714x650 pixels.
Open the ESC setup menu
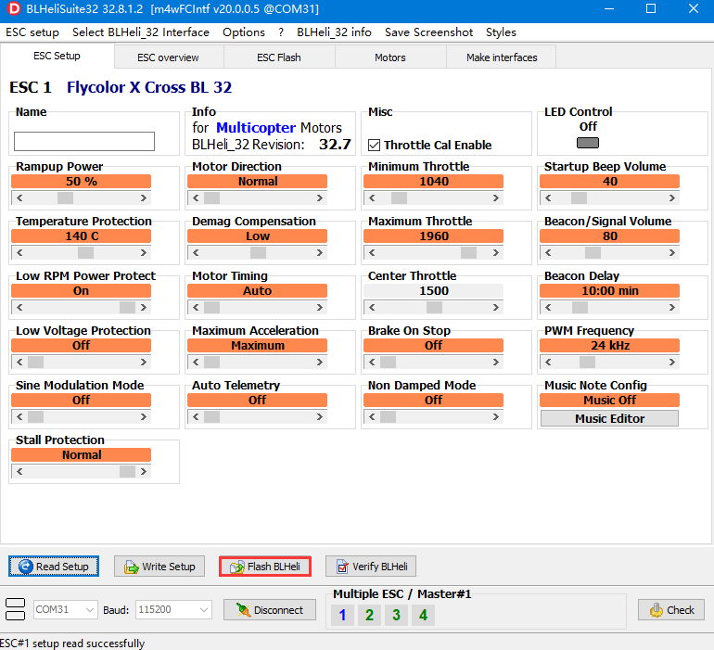pos(32,32)
